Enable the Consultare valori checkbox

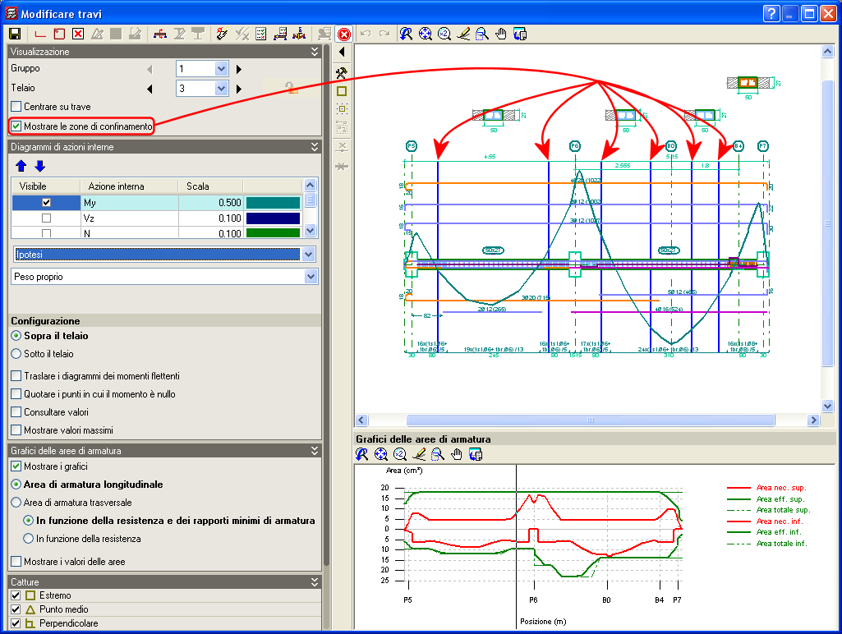(x=16, y=412)
